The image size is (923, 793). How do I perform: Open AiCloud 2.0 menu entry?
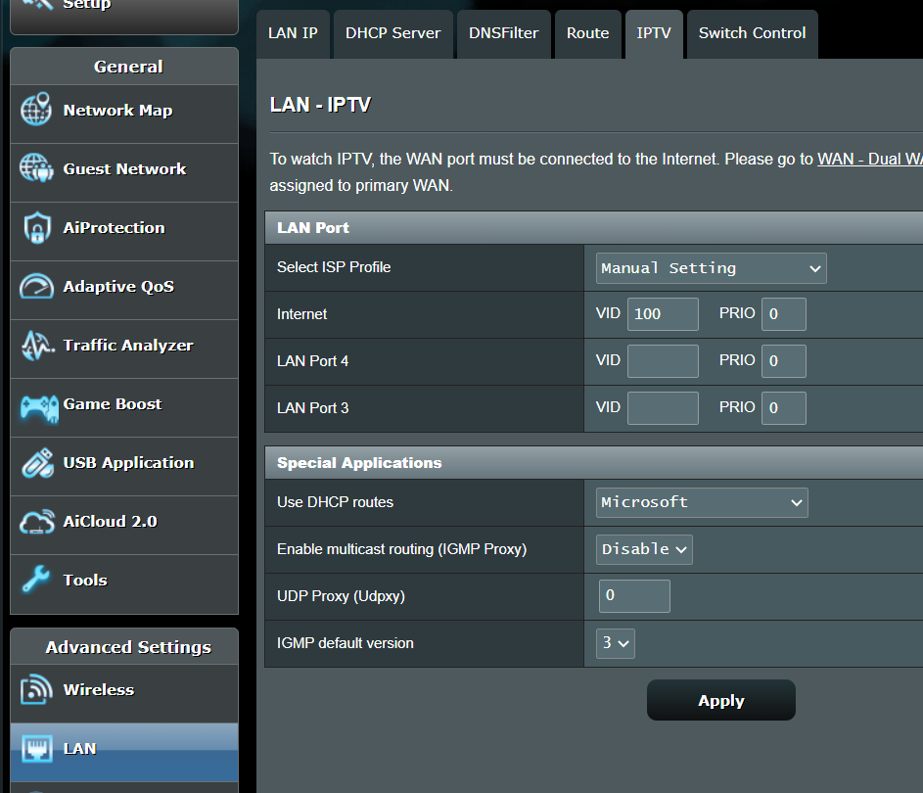124,526
